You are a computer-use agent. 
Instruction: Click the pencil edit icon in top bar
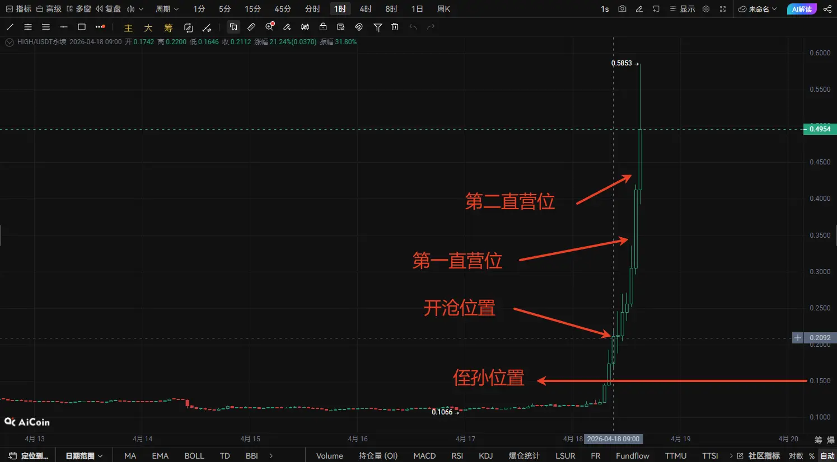click(639, 9)
